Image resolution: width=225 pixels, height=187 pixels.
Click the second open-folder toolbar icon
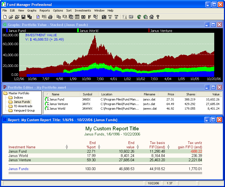[x=17, y=17]
